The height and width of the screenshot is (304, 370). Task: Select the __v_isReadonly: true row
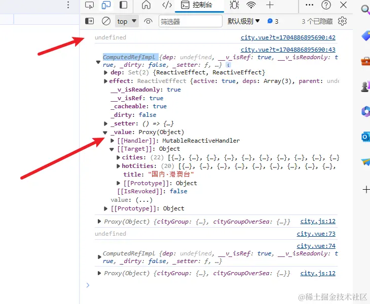point(146,90)
